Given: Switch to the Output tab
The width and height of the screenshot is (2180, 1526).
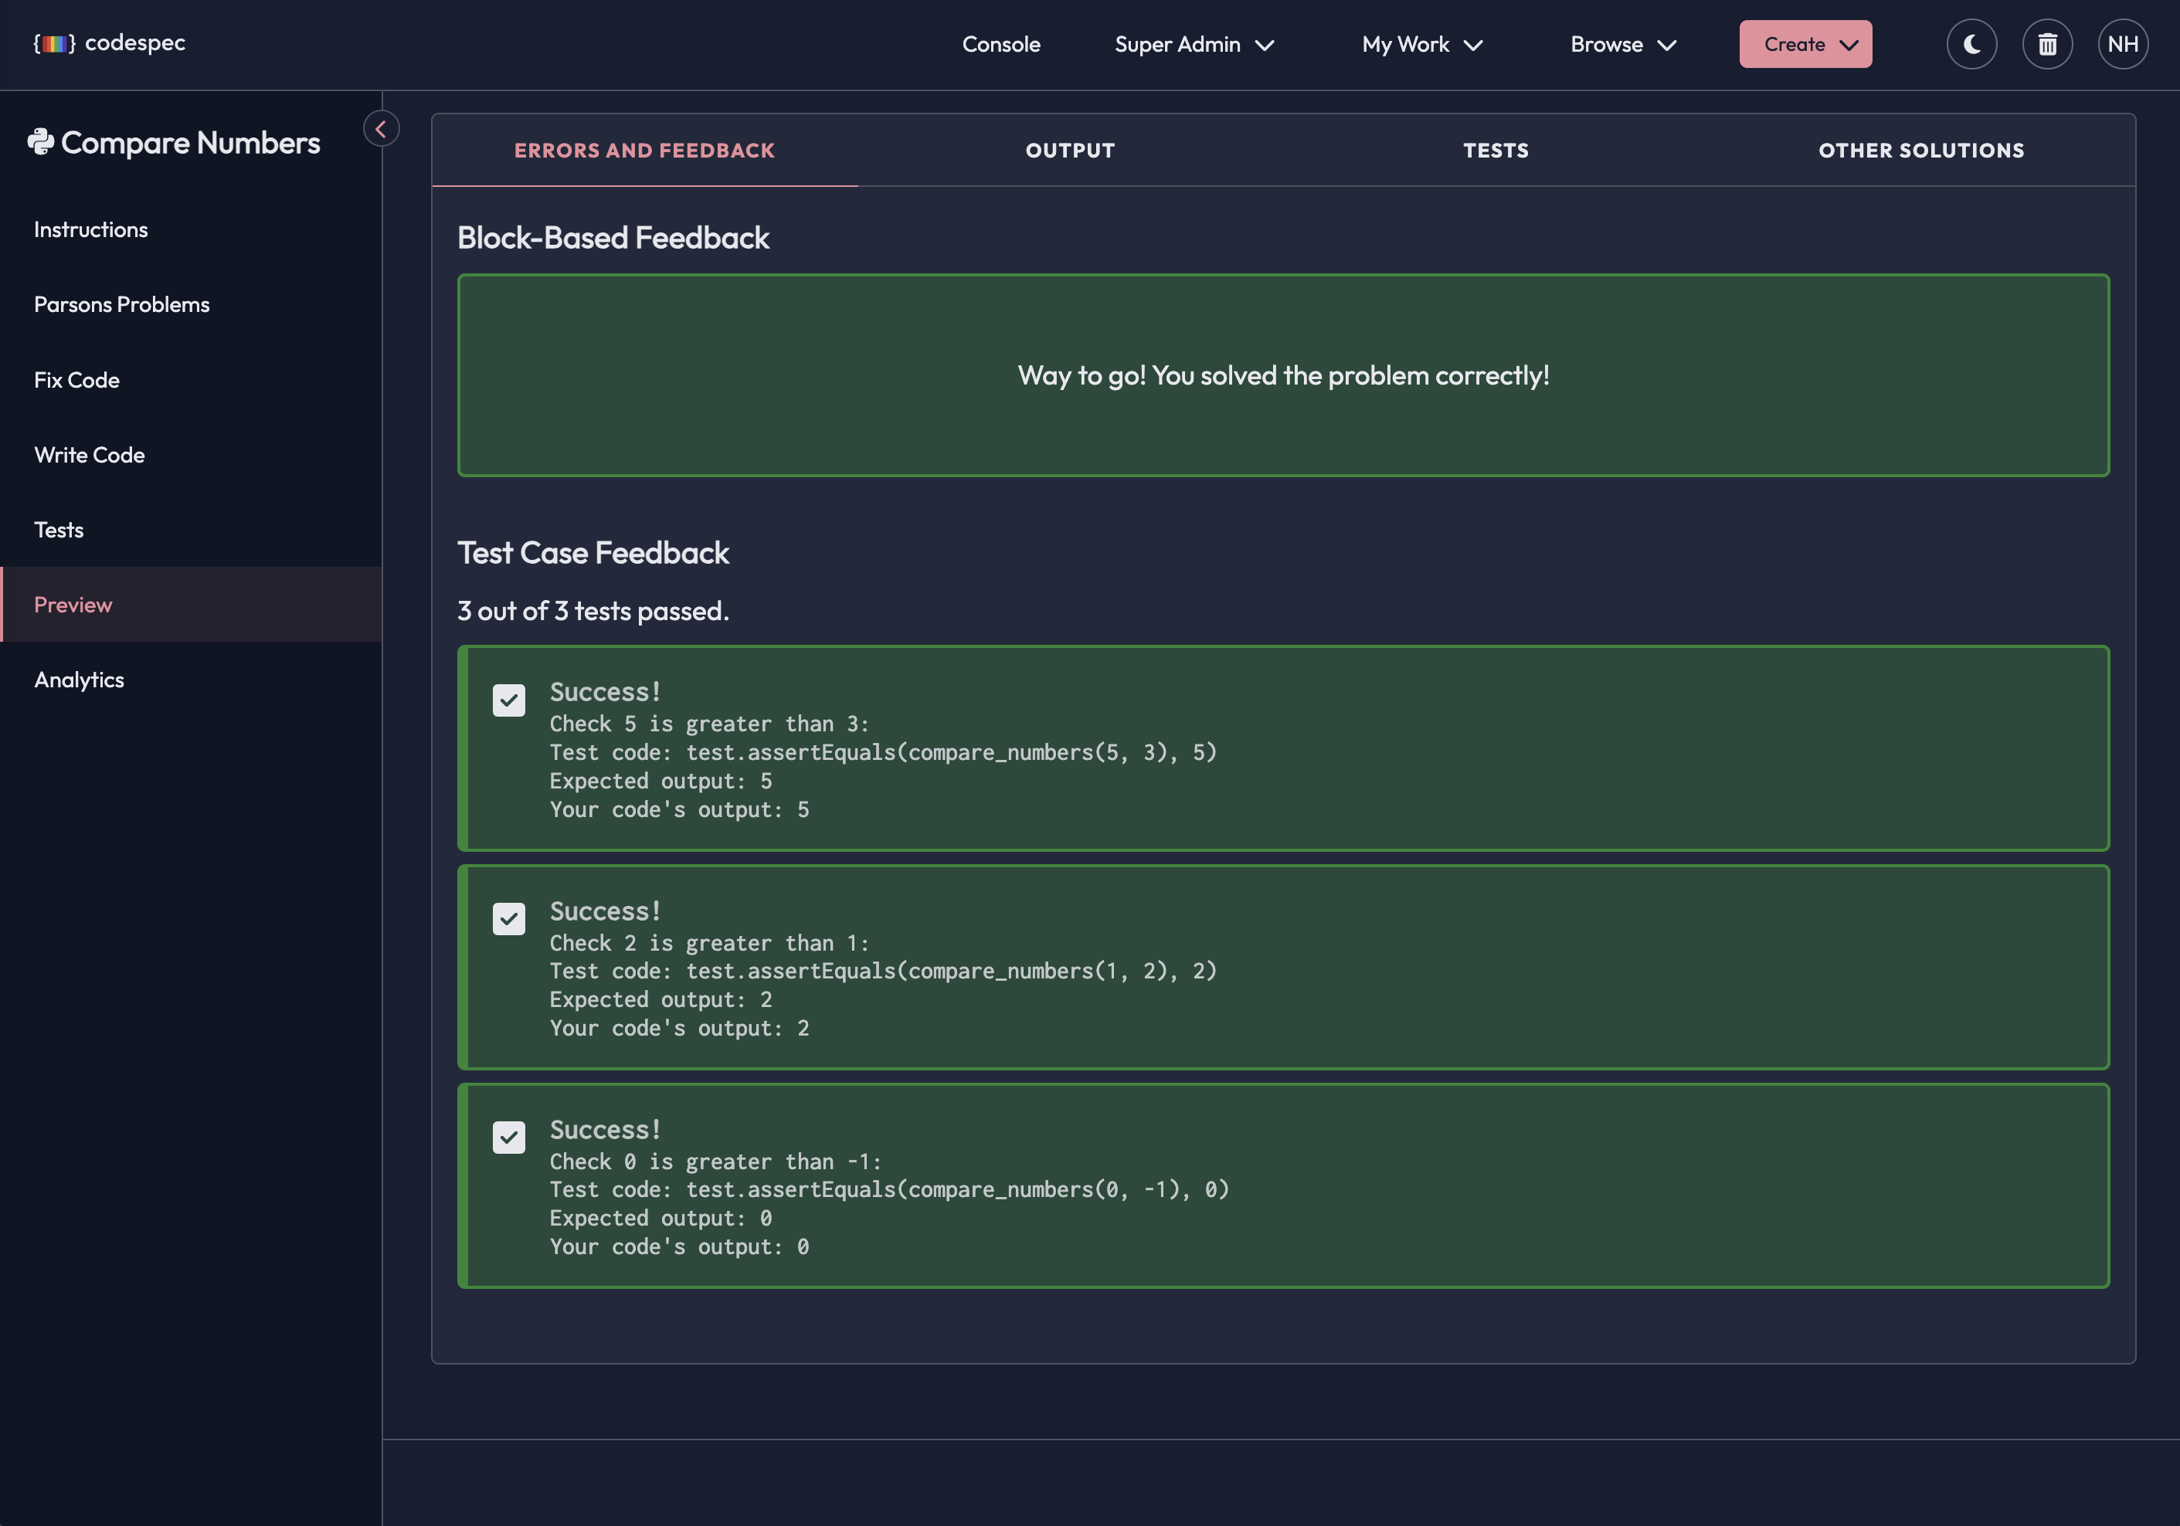Looking at the screenshot, I should point(1070,150).
